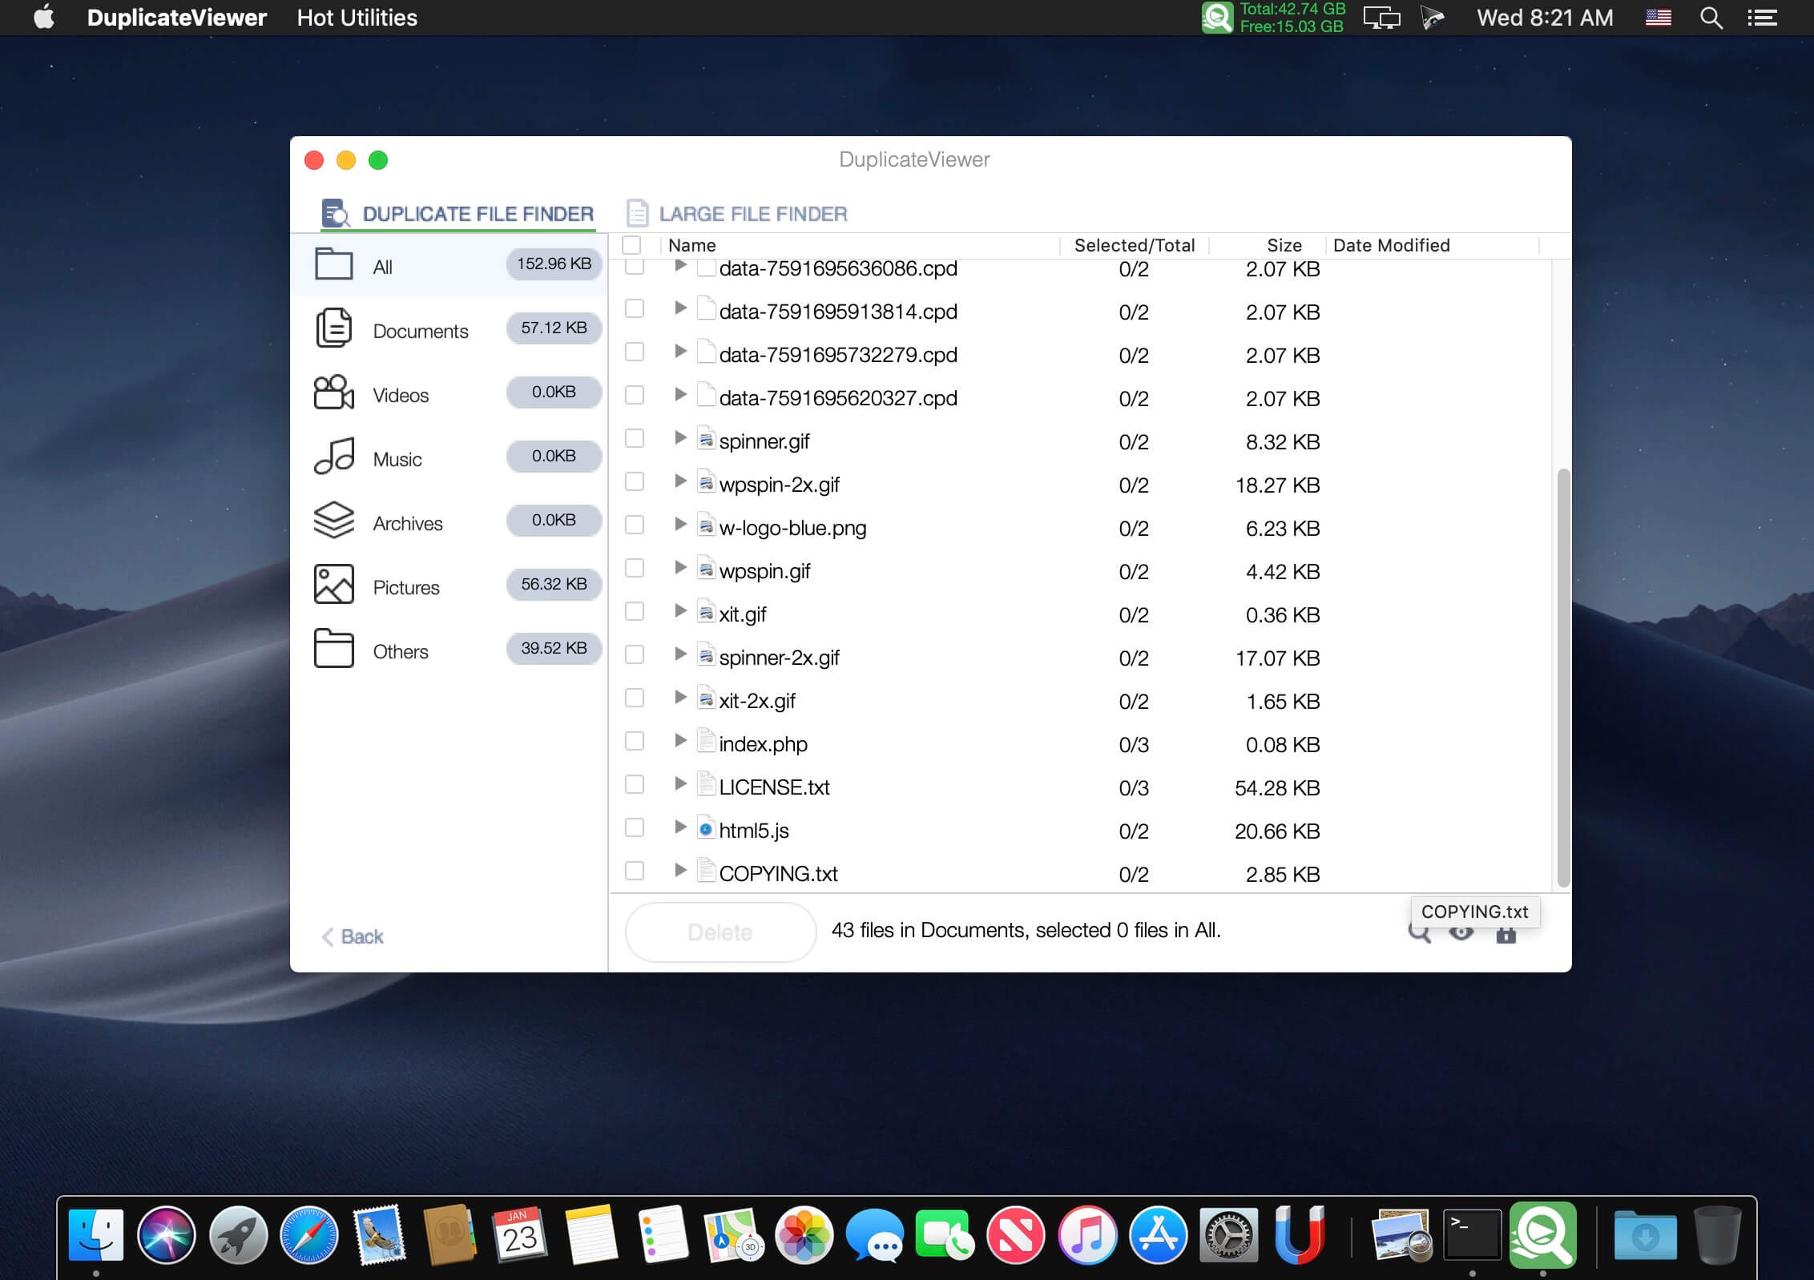
Task: Select the Music category
Action: click(397, 458)
